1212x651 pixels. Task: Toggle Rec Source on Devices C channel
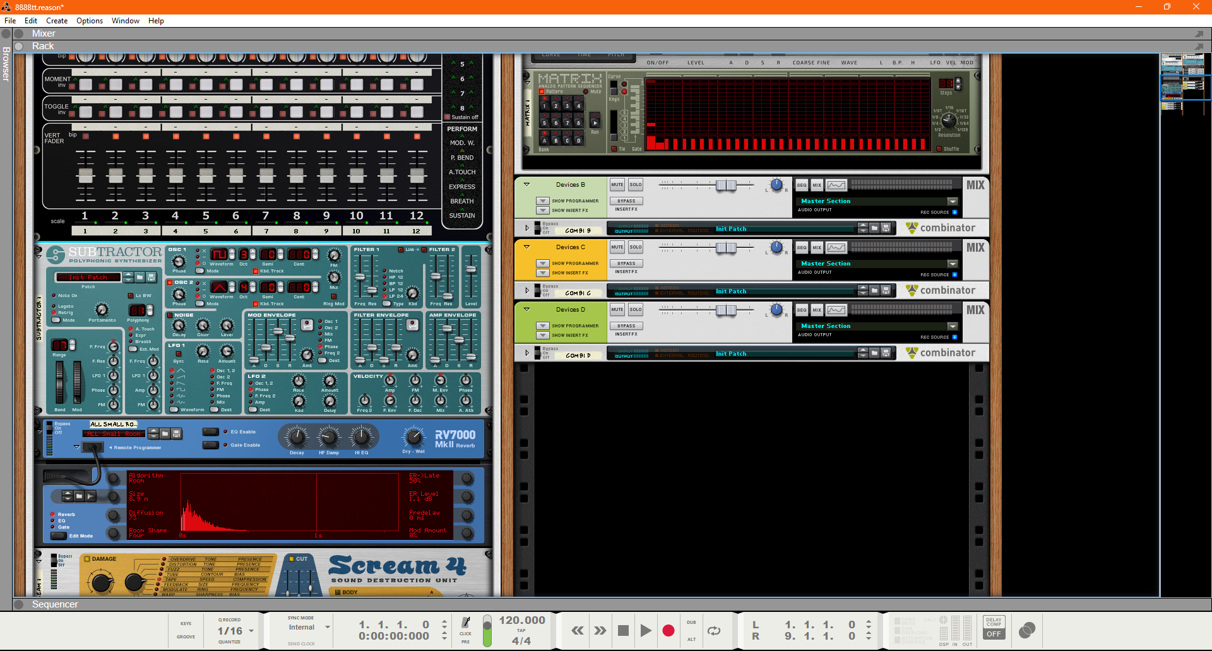(954, 275)
